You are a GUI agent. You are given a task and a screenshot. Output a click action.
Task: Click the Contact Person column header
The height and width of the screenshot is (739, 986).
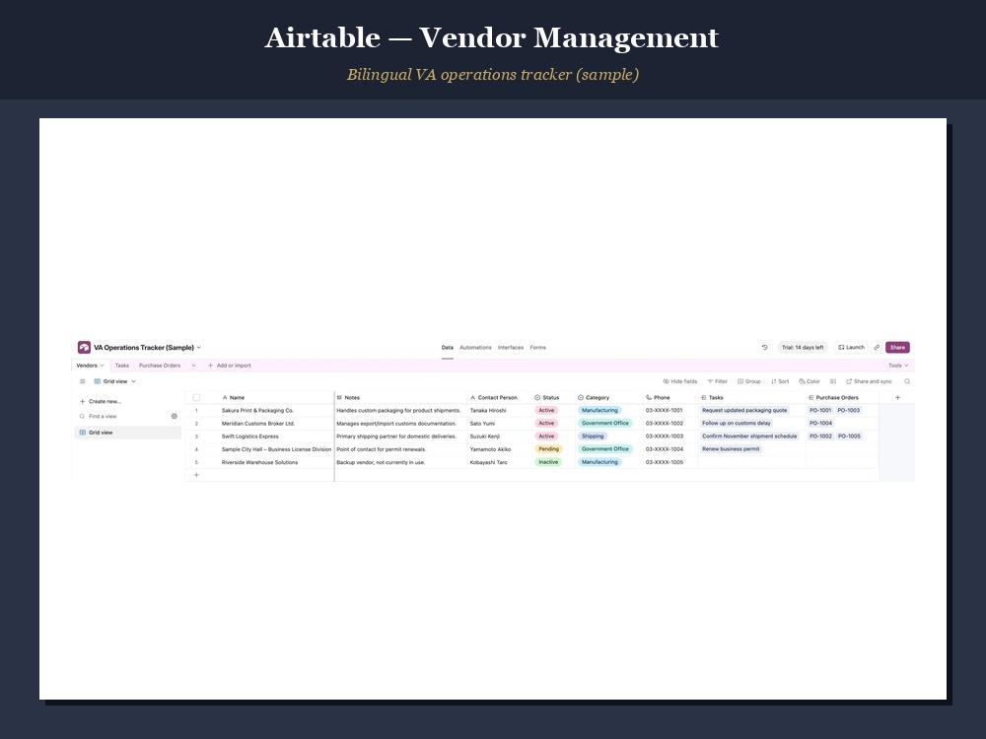click(x=500, y=397)
